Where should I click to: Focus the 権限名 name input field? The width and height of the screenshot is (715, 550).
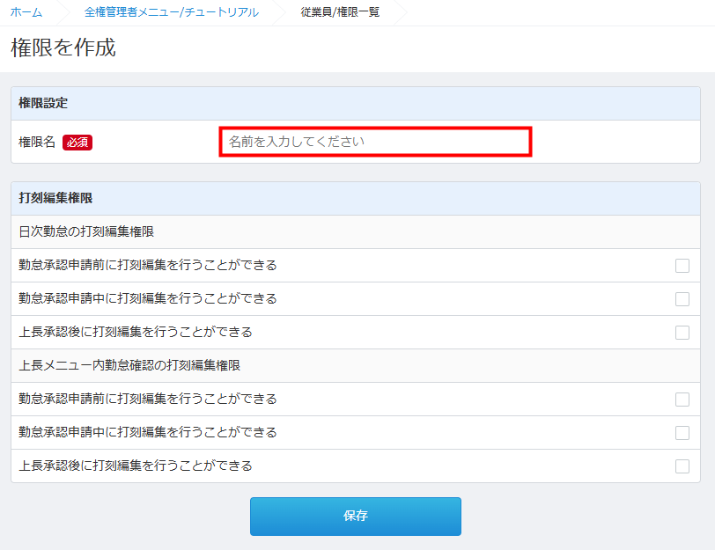click(x=375, y=142)
